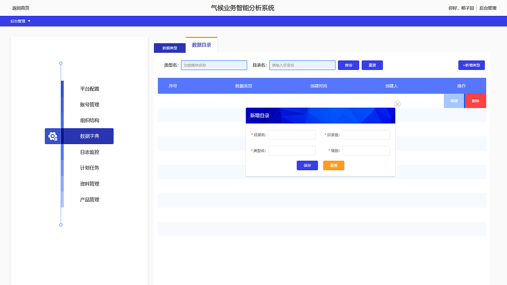Switch to the 数据目录 tab
Screen dimensions: 507x285
click(201, 45)
